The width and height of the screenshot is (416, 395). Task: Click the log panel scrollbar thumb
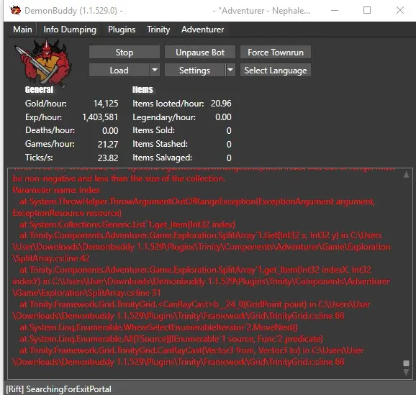[x=406, y=363]
